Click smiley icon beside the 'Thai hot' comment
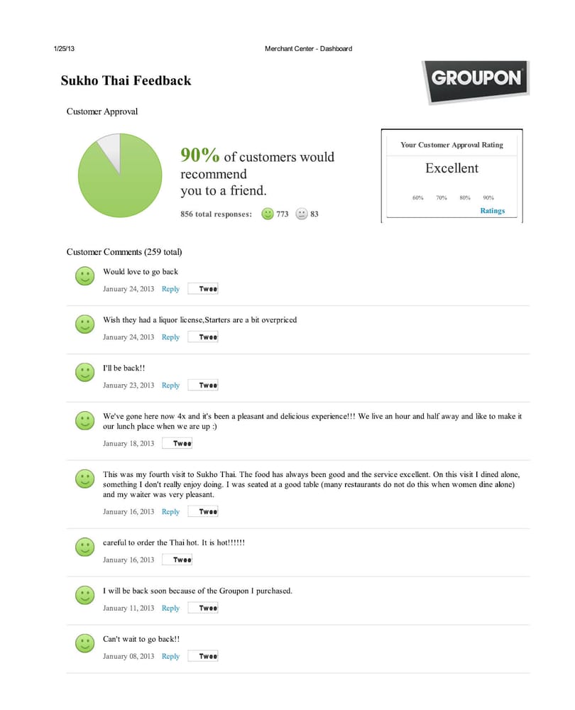Image resolution: width=575 pixels, height=710 pixels. point(84,547)
